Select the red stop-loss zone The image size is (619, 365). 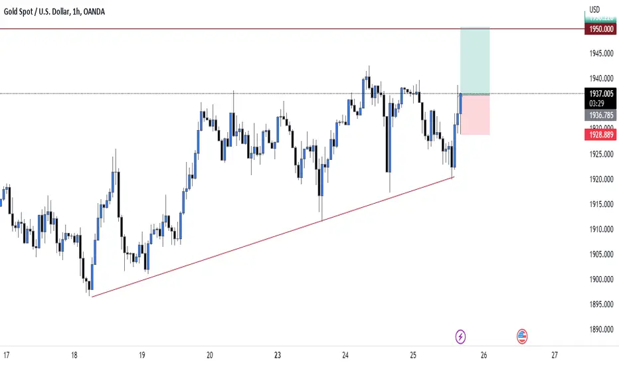(475, 115)
